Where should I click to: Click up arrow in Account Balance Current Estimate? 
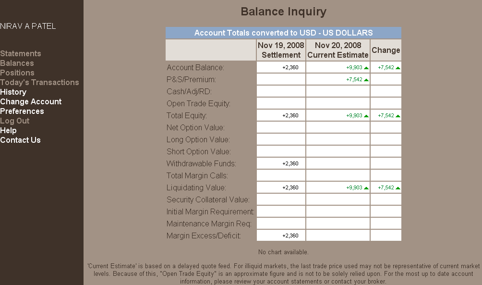[366, 68]
